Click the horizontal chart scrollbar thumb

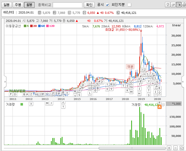tap(132, 148)
